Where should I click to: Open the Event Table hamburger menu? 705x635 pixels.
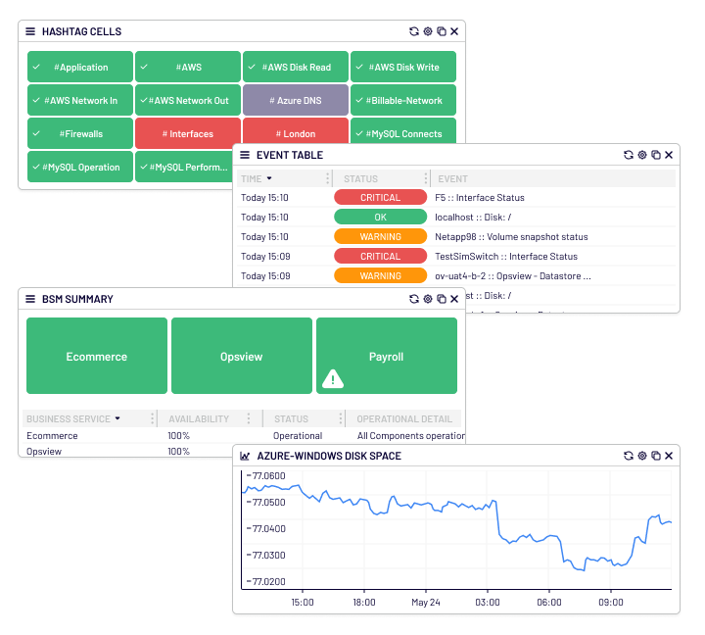(245, 155)
